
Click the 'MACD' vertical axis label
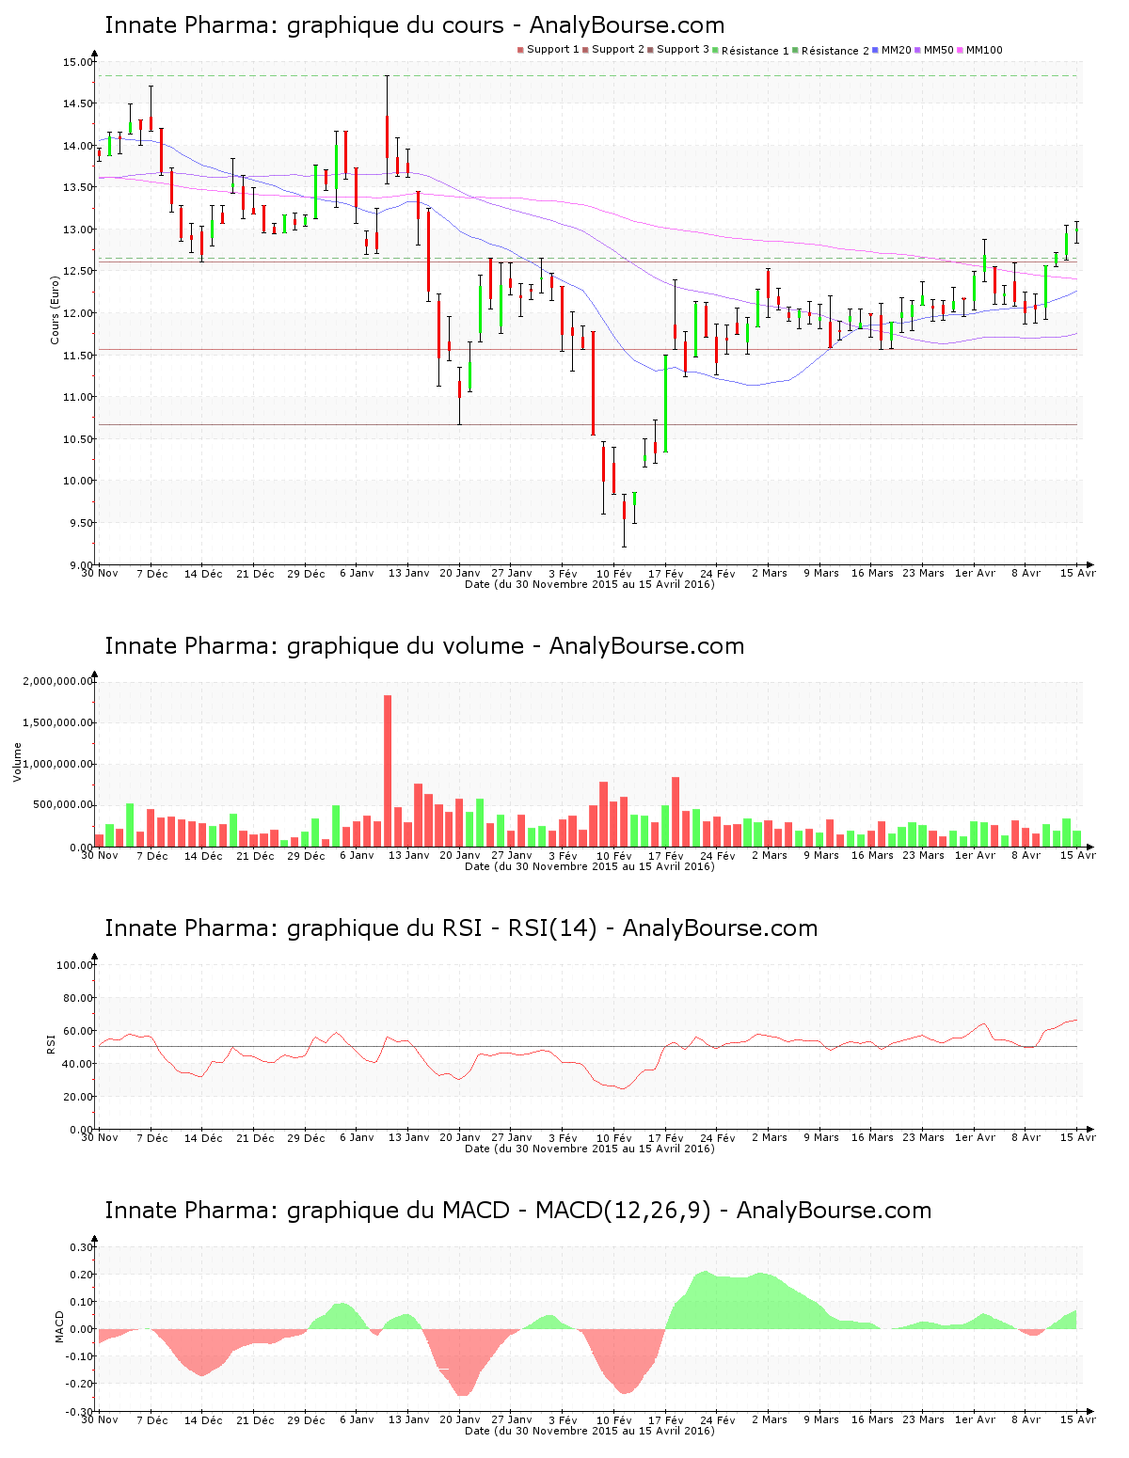[x=60, y=1326]
